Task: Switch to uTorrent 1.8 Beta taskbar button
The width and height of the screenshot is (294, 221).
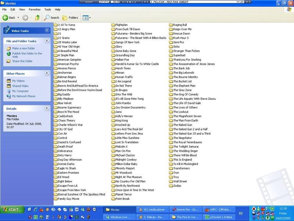Action: point(219,217)
